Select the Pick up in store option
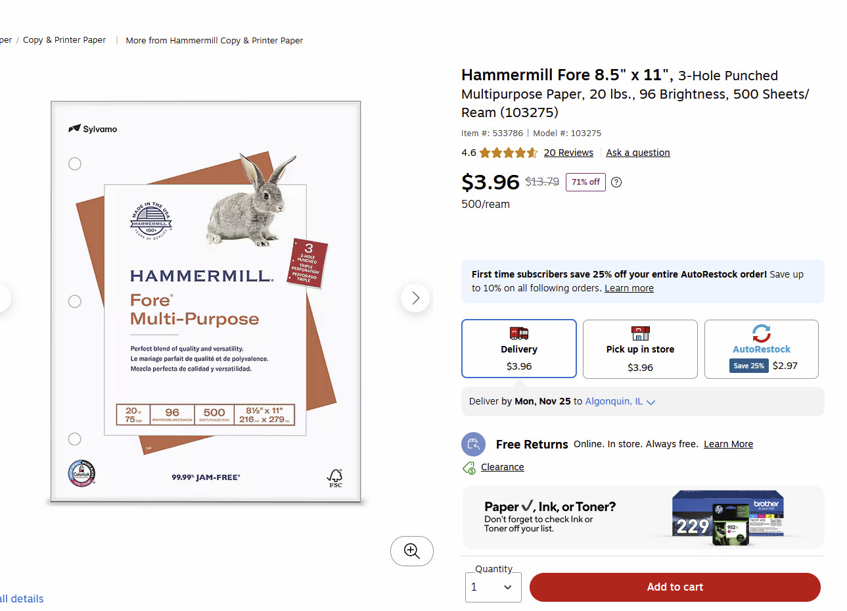 (640, 349)
